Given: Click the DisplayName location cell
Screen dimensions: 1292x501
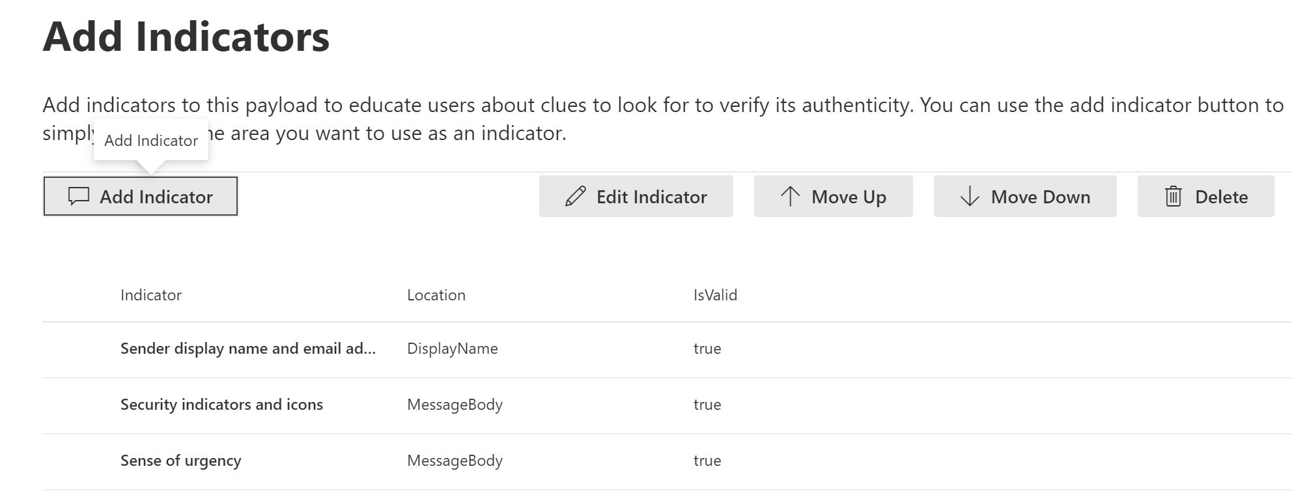Looking at the screenshot, I should (x=452, y=349).
